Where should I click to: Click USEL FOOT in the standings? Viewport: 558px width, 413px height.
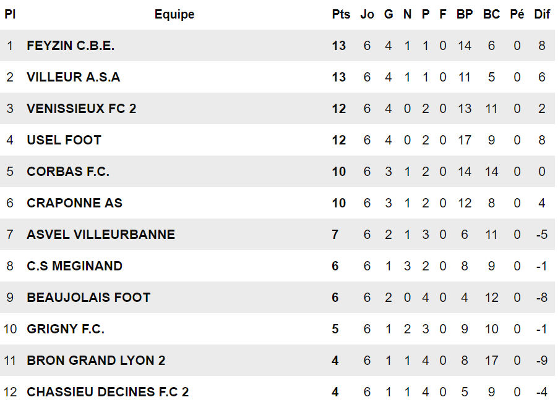click(64, 140)
